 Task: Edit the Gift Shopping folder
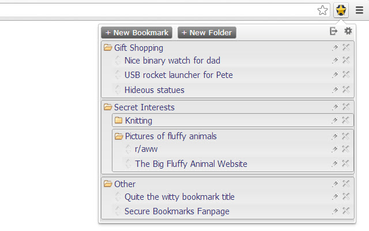click(x=334, y=48)
